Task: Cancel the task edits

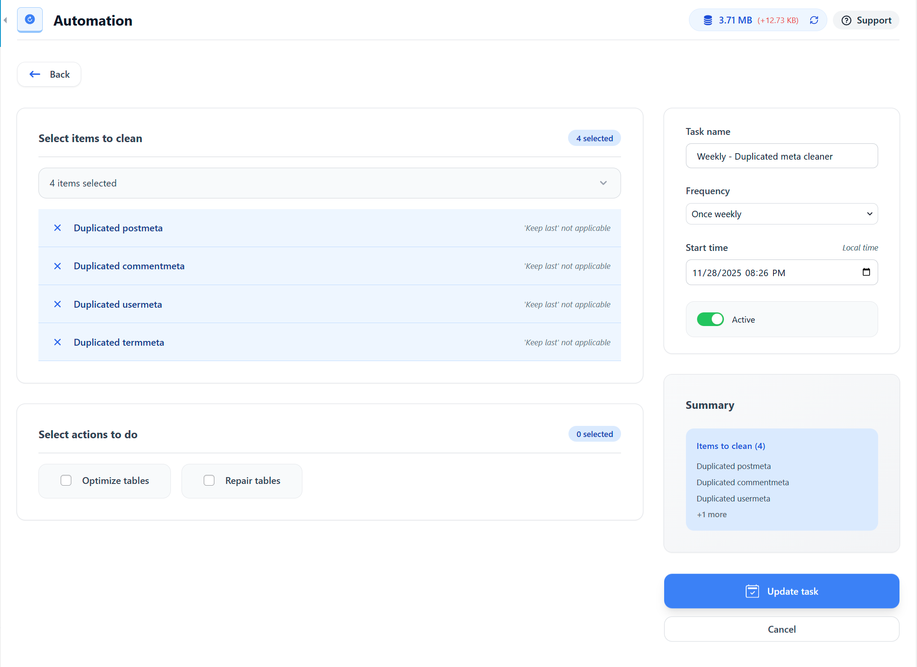Action: coord(782,629)
